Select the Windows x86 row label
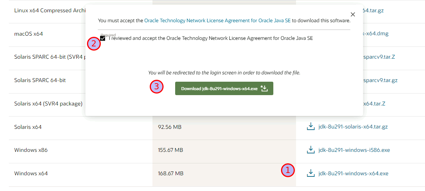Image resolution: width=425 pixels, height=191 pixels. pyautogui.click(x=31, y=150)
